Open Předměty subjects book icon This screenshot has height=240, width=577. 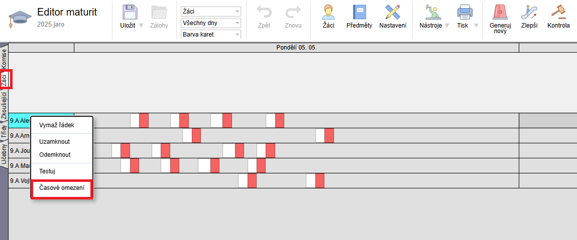[359, 13]
